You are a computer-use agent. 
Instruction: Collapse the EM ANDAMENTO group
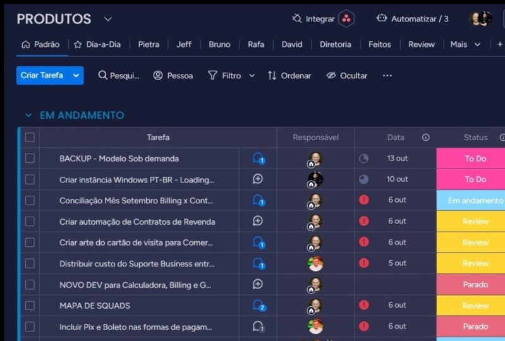[x=28, y=115]
